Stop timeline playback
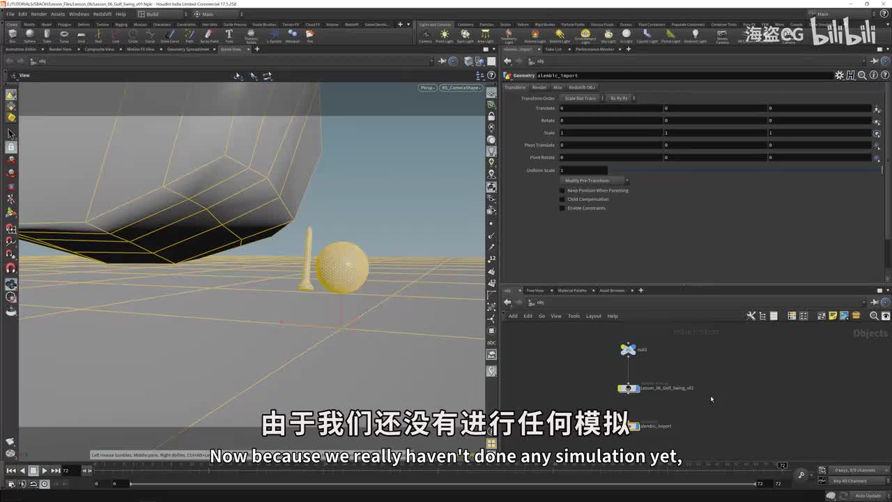The height and width of the screenshot is (502, 892). coord(33,471)
